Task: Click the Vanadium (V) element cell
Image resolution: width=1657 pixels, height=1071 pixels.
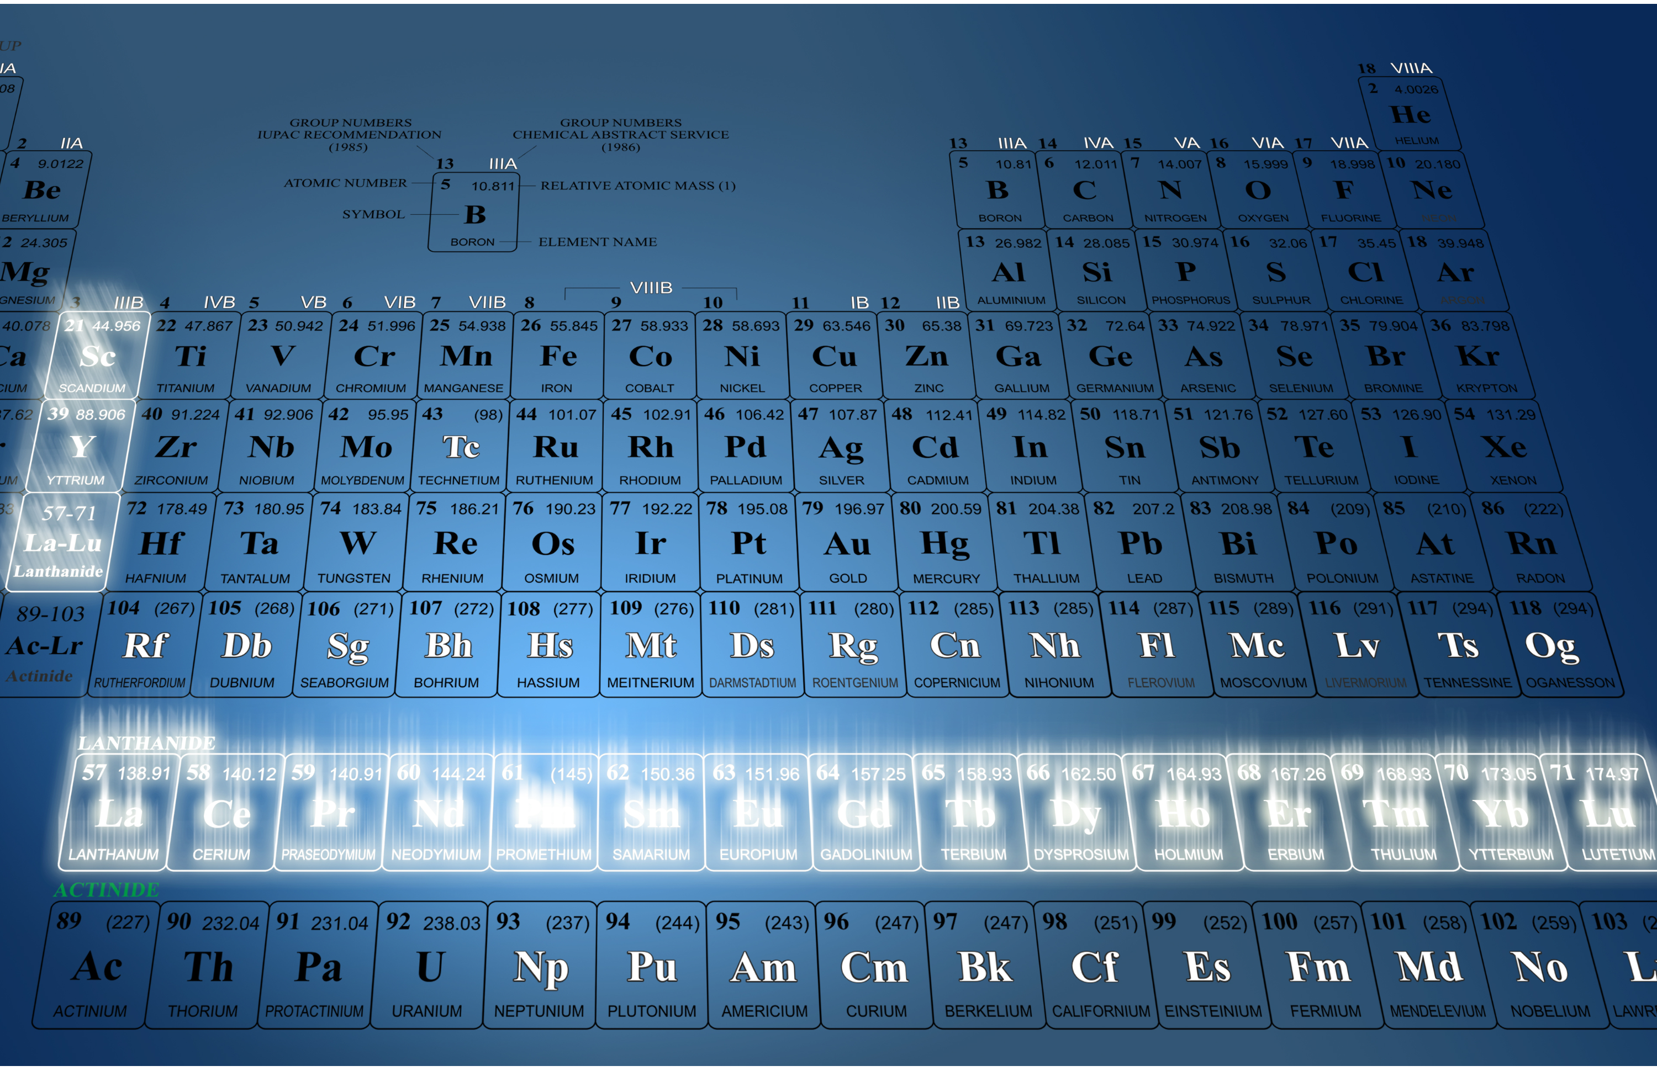Action: (281, 356)
